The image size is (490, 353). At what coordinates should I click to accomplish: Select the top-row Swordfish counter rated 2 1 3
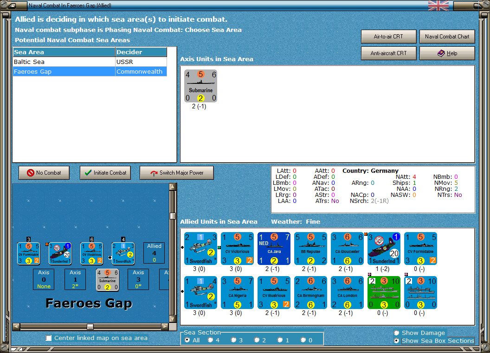click(x=200, y=248)
